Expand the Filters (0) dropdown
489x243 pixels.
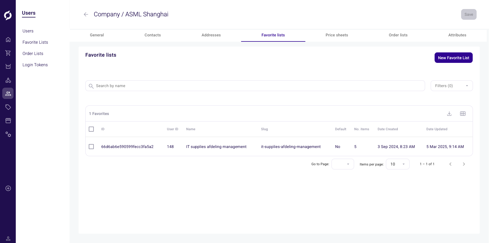coord(452,86)
